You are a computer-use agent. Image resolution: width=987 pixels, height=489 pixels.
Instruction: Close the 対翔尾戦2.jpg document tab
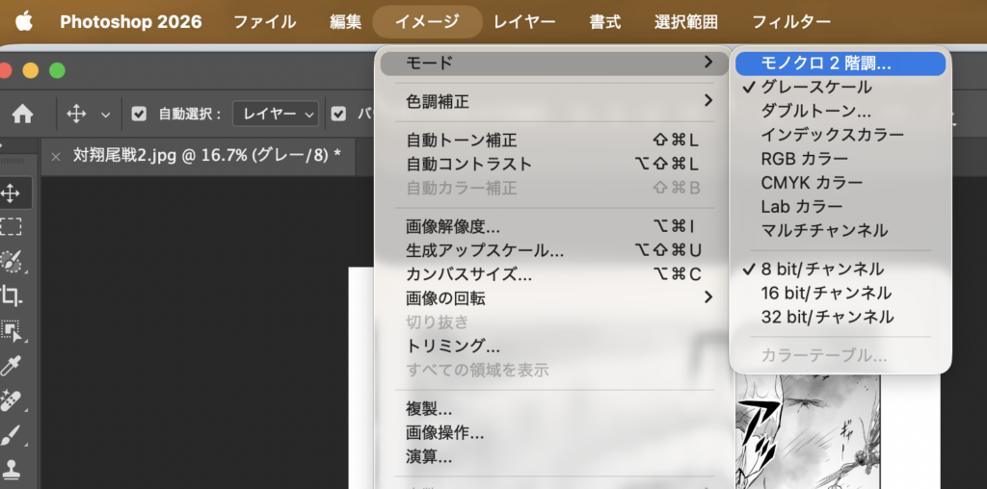55,157
